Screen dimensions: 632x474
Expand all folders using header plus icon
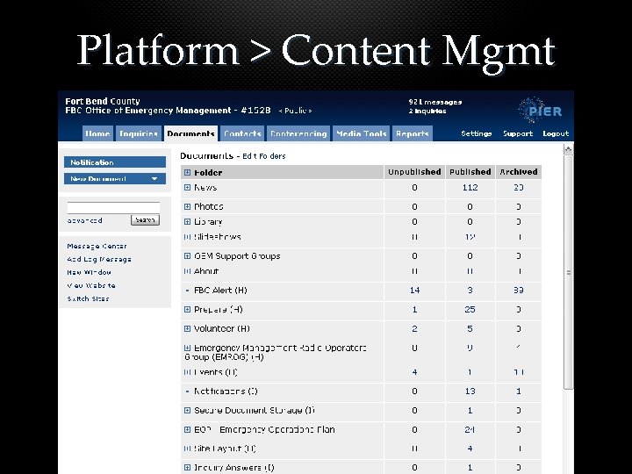pyautogui.click(x=187, y=173)
